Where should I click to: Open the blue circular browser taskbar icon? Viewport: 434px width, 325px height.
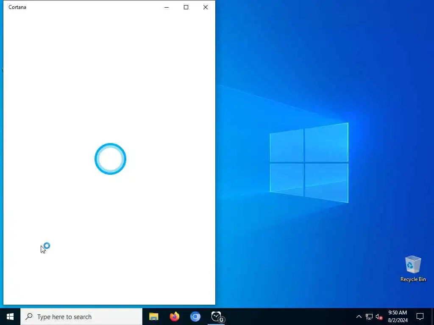click(195, 317)
